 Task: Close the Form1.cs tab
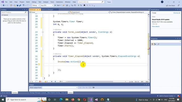tap(40, 10)
